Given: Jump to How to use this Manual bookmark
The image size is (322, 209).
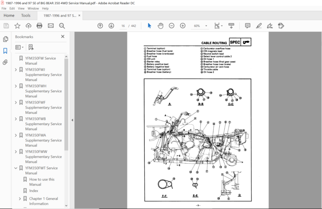Looking at the screenshot, I should [42, 182].
